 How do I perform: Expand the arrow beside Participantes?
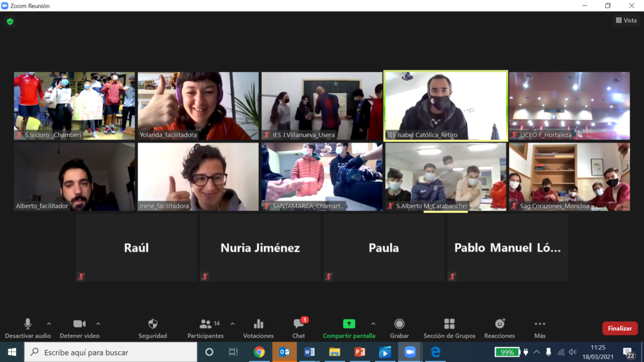point(233,324)
